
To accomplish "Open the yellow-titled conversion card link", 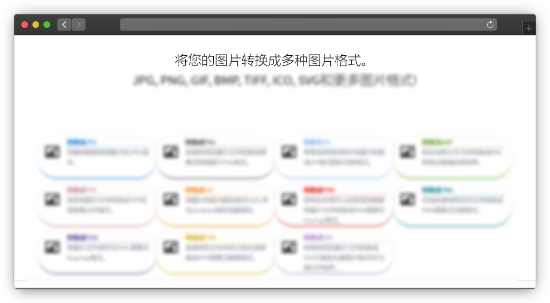I will pyautogui.click(x=200, y=238).
